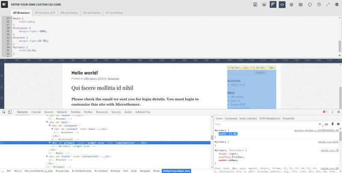Viewport: 342px width, 173px height.
Task: Toggle the DevTools device mode icon
Action: [x=9, y=112]
